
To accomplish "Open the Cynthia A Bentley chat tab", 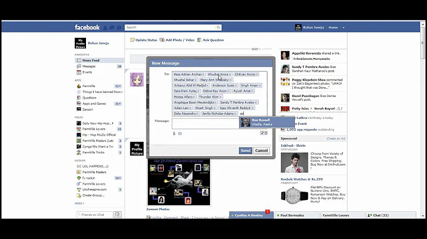I will coord(251,215).
